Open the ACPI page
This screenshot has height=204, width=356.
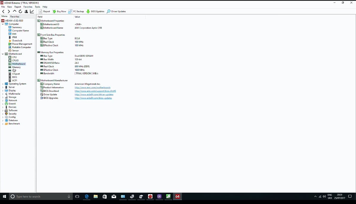(15, 80)
